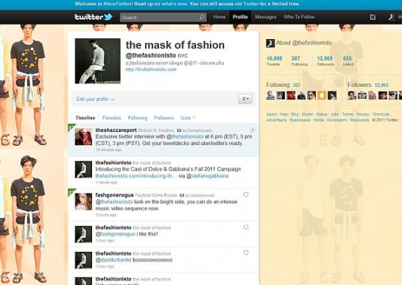Image resolution: width=402 pixels, height=285 pixels.
Task: Open the Privacy footer link
Action: 363,114
